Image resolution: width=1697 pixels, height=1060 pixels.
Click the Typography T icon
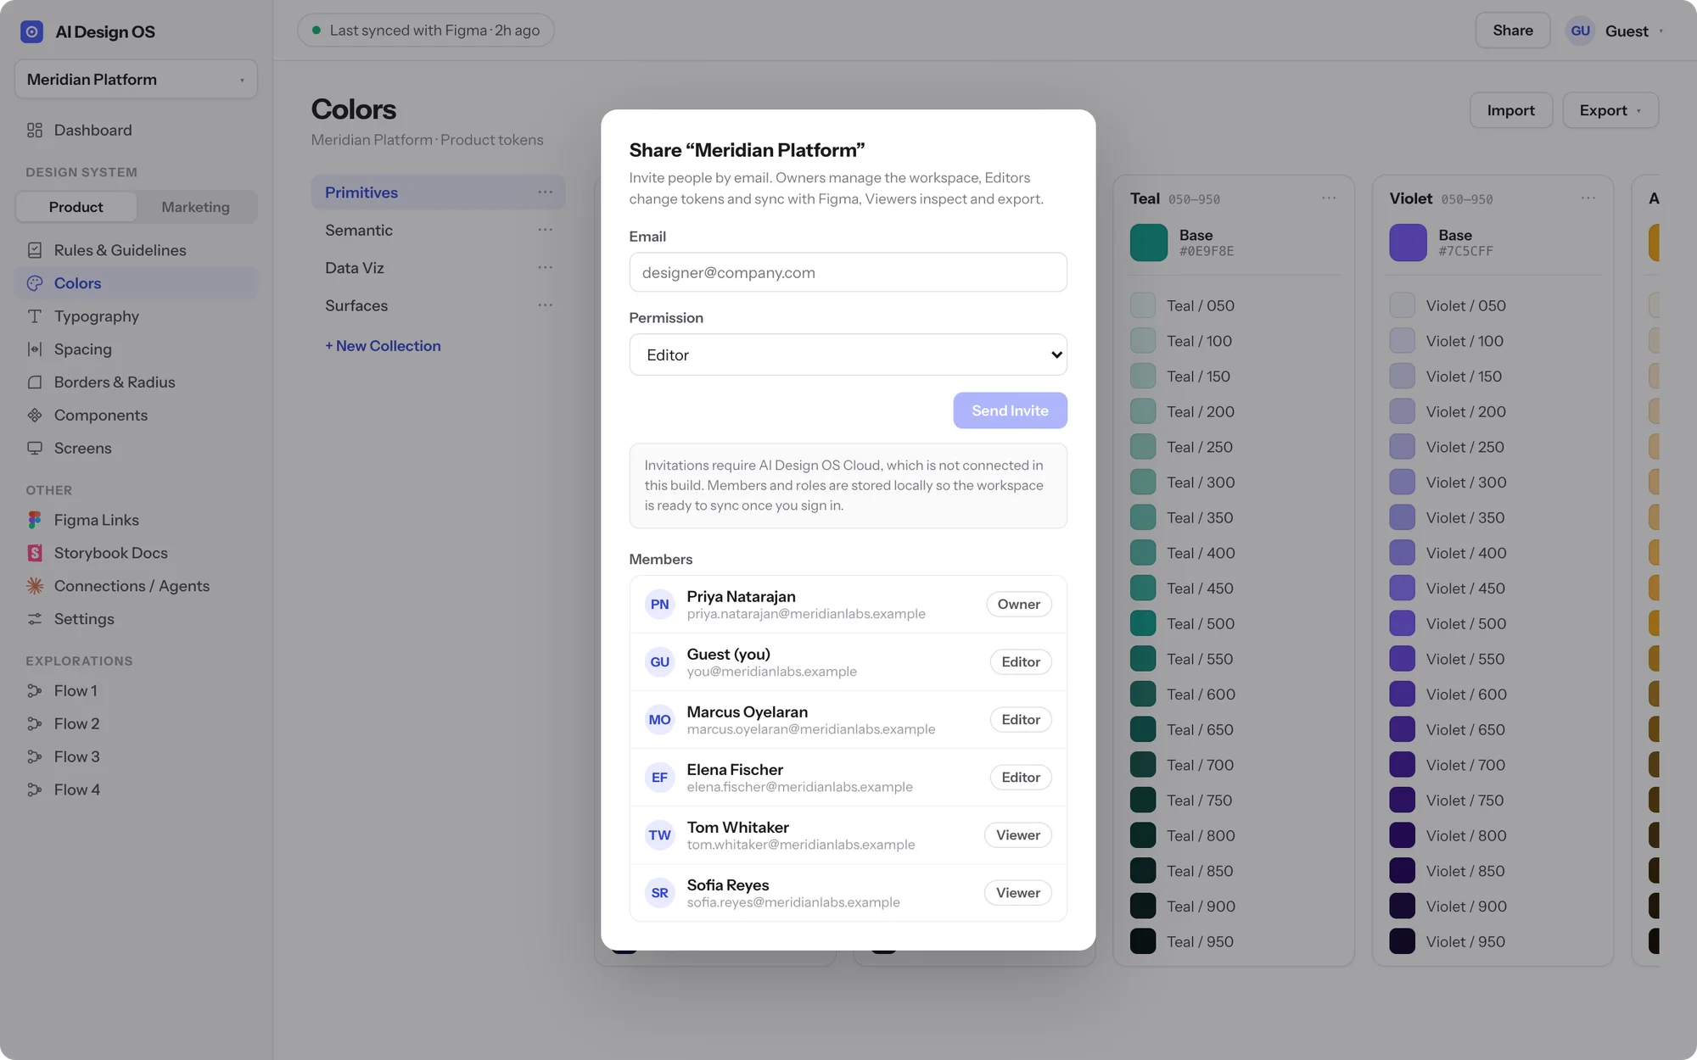click(x=35, y=316)
